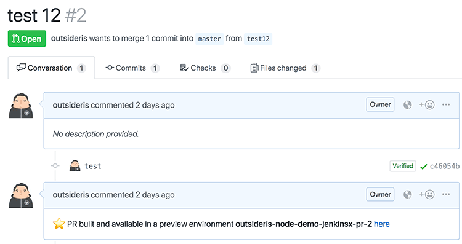Click the Commits tab commit icon
Image resolution: width=462 pixels, height=244 pixels.
click(110, 68)
